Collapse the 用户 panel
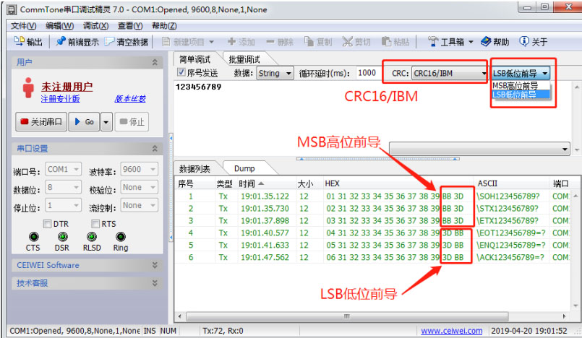Screen dimensions: 582x338 pyautogui.click(x=155, y=62)
